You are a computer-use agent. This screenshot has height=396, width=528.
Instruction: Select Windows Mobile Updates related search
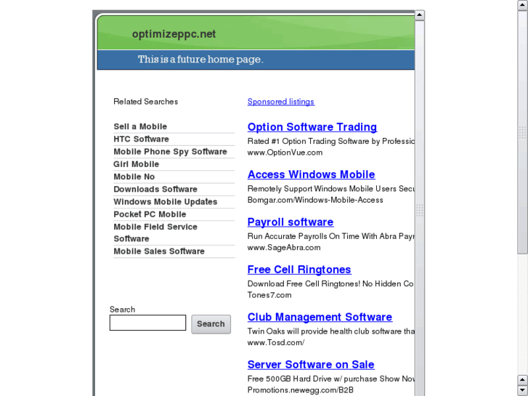[166, 201]
